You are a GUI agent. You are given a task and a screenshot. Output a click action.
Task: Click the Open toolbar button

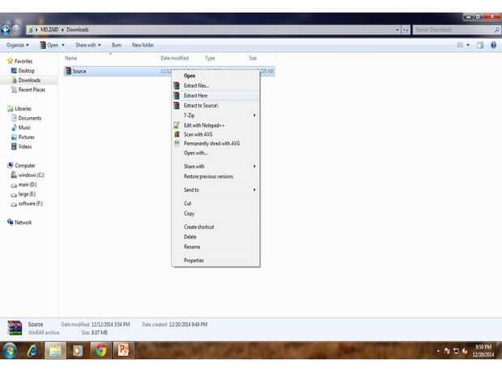click(49, 45)
